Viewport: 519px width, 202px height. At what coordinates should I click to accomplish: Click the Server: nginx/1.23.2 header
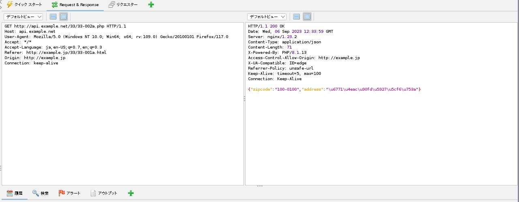click(272, 36)
